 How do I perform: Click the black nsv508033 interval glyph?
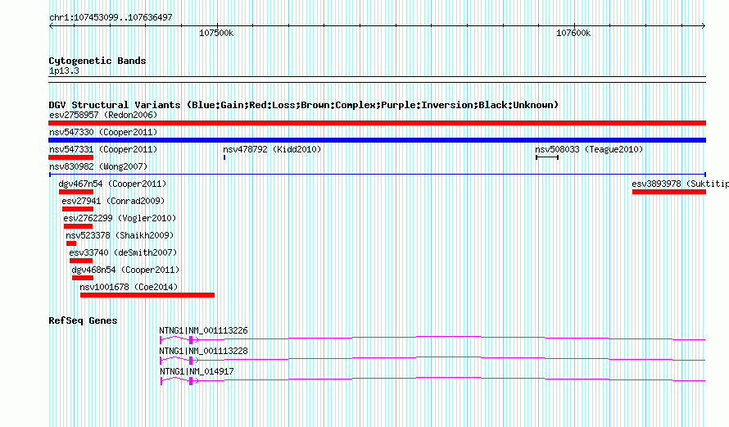click(x=547, y=157)
